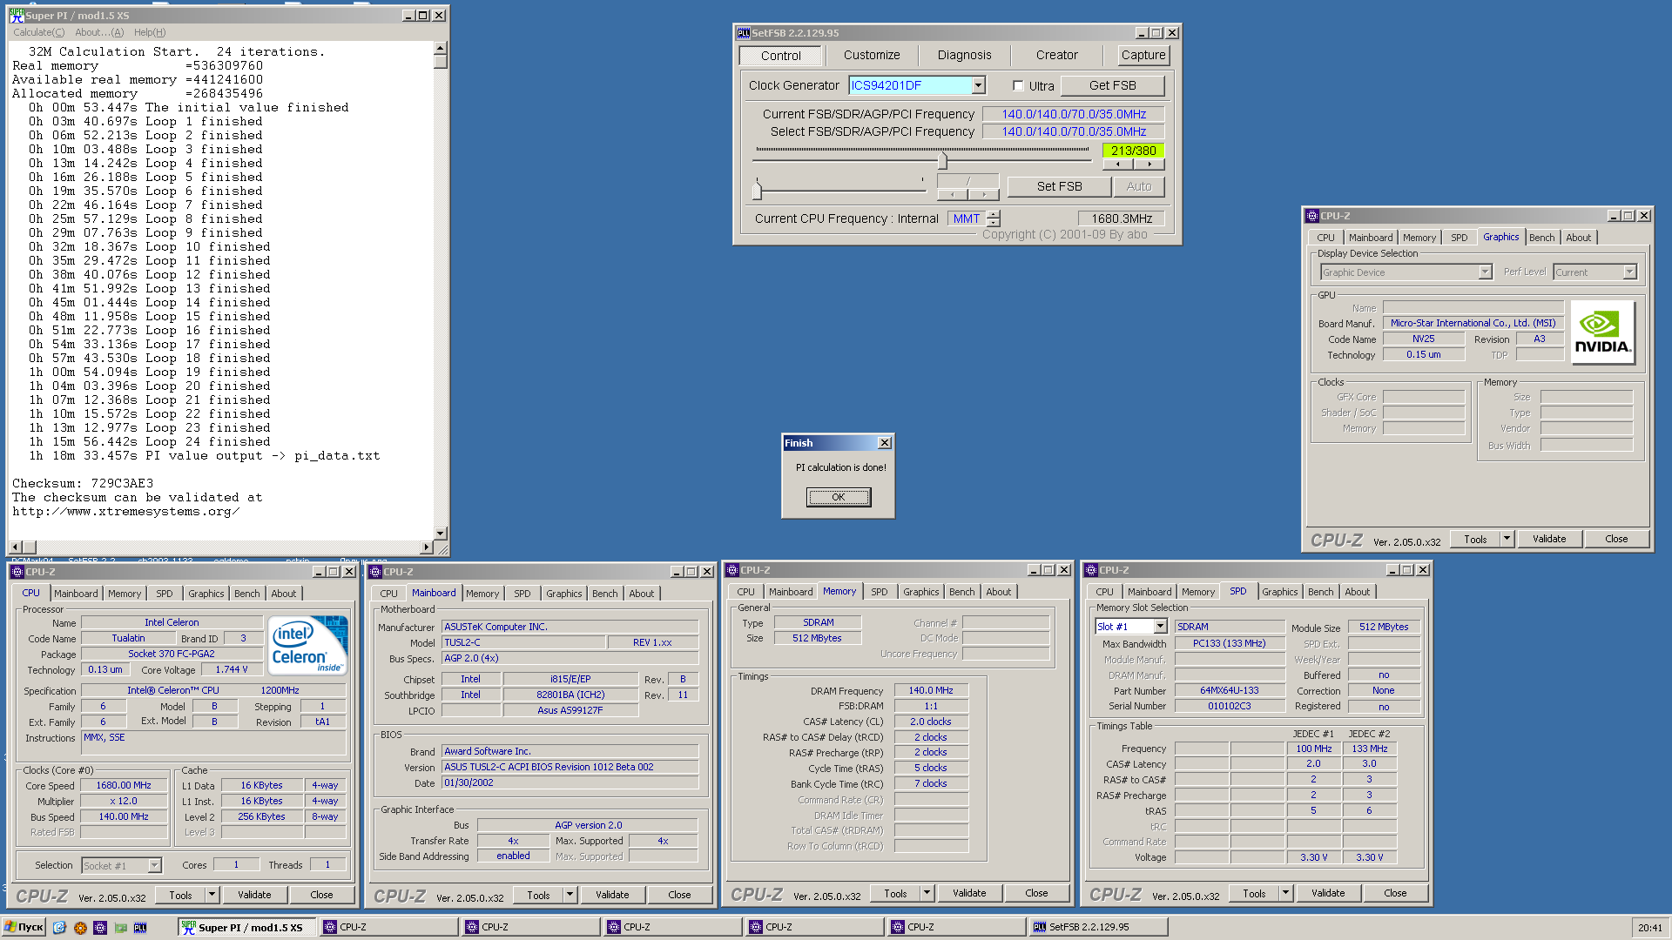Launch CPU-Z from the quick launch bar

point(100,928)
